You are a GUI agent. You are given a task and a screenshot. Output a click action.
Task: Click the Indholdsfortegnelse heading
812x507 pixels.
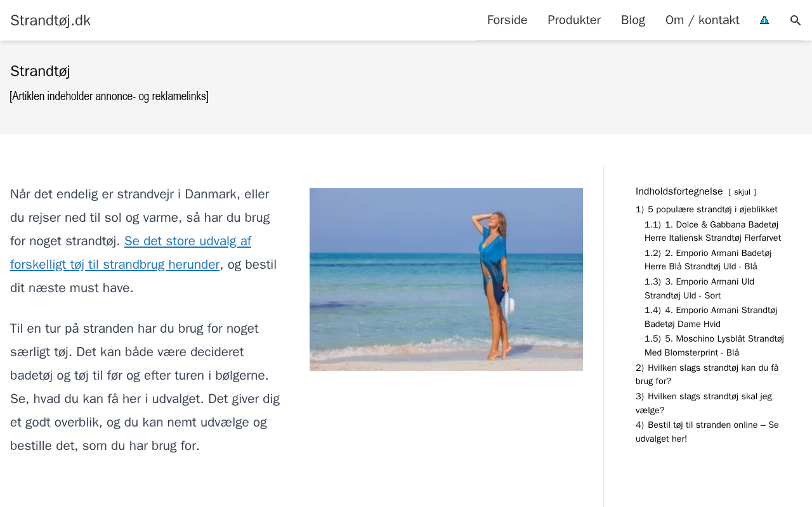pos(679,191)
